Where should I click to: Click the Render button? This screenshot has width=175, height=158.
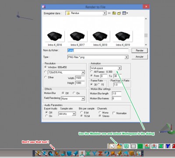coord(140,50)
